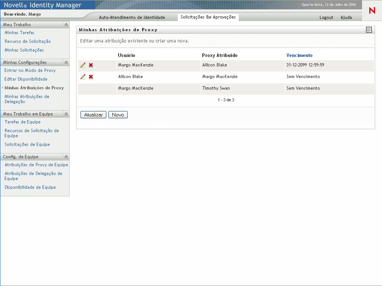Go to Minhas Solicitações

coord(24,50)
